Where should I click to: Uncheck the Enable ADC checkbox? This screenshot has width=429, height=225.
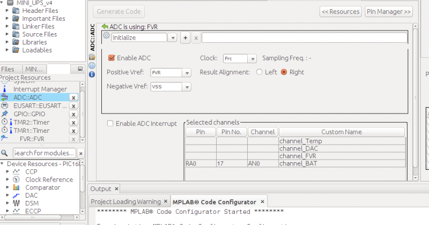click(112, 58)
